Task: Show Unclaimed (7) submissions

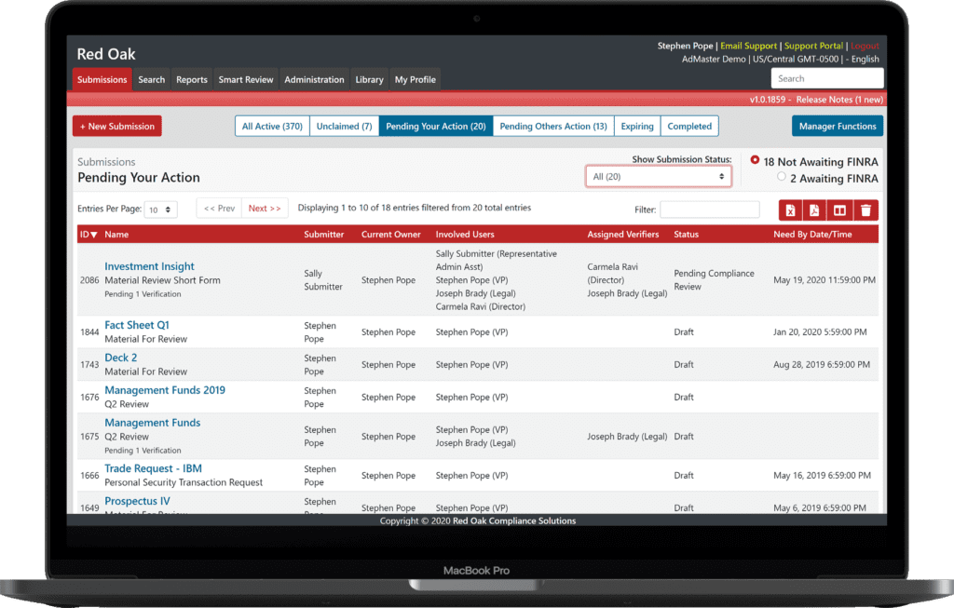Action: point(345,127)
